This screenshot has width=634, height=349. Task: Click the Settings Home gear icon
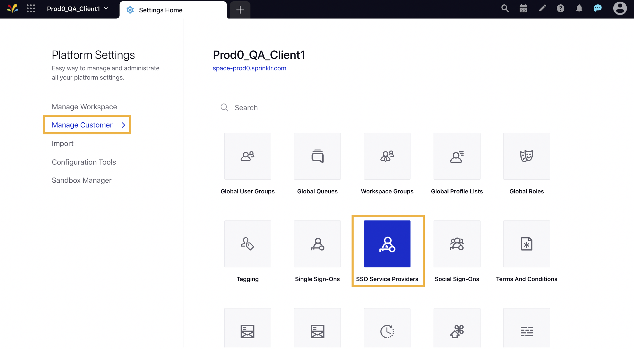click(x=130, y=10)
